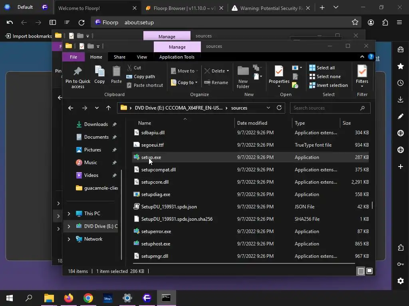Click Paste shortcut in ribbon
409x306 pixels.
pyautogui.click(x=145, y=85)
